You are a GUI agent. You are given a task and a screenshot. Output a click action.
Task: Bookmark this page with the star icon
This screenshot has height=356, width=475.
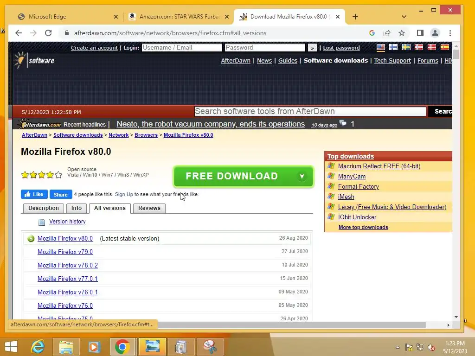point(402,33)
